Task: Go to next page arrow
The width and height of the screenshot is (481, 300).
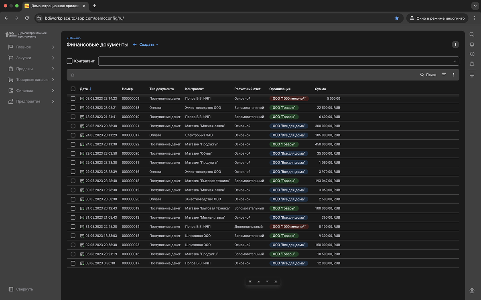Action: [x=267, y=281]
